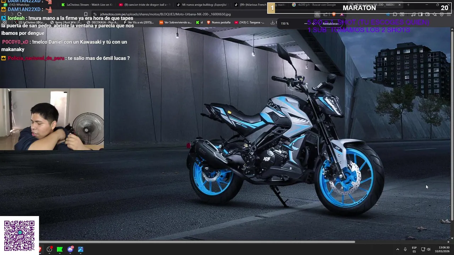Open the circular app with red badge in taskbar

click(49, 249)
